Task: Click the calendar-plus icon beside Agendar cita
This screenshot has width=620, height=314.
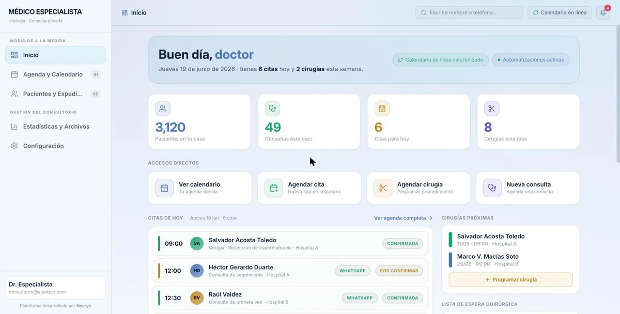Action: [274, 188]
